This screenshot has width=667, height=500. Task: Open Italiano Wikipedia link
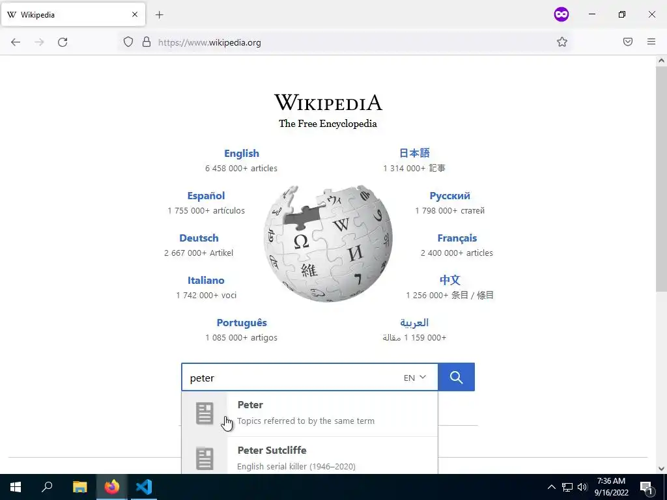click(206, 280)
